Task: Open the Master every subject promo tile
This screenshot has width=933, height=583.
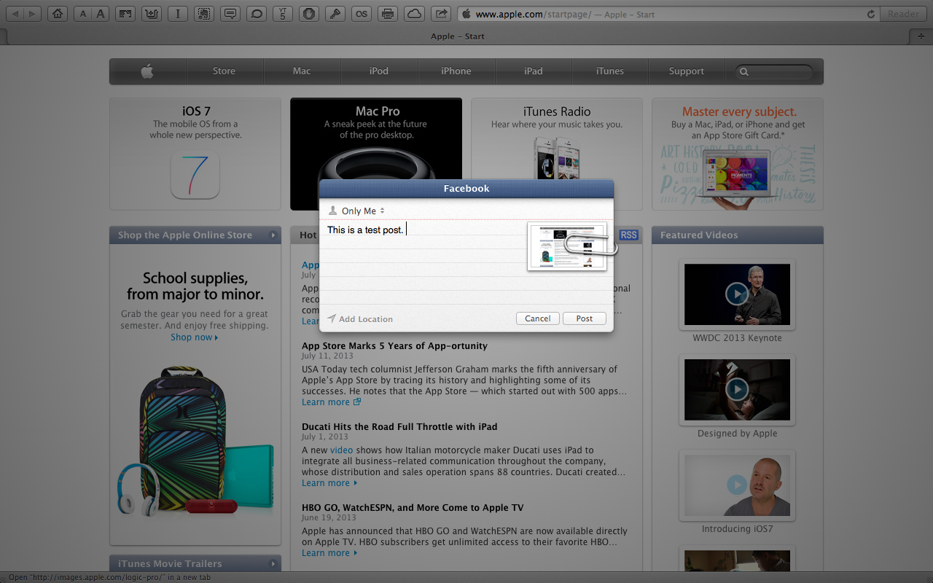Action: click(738, 154)
